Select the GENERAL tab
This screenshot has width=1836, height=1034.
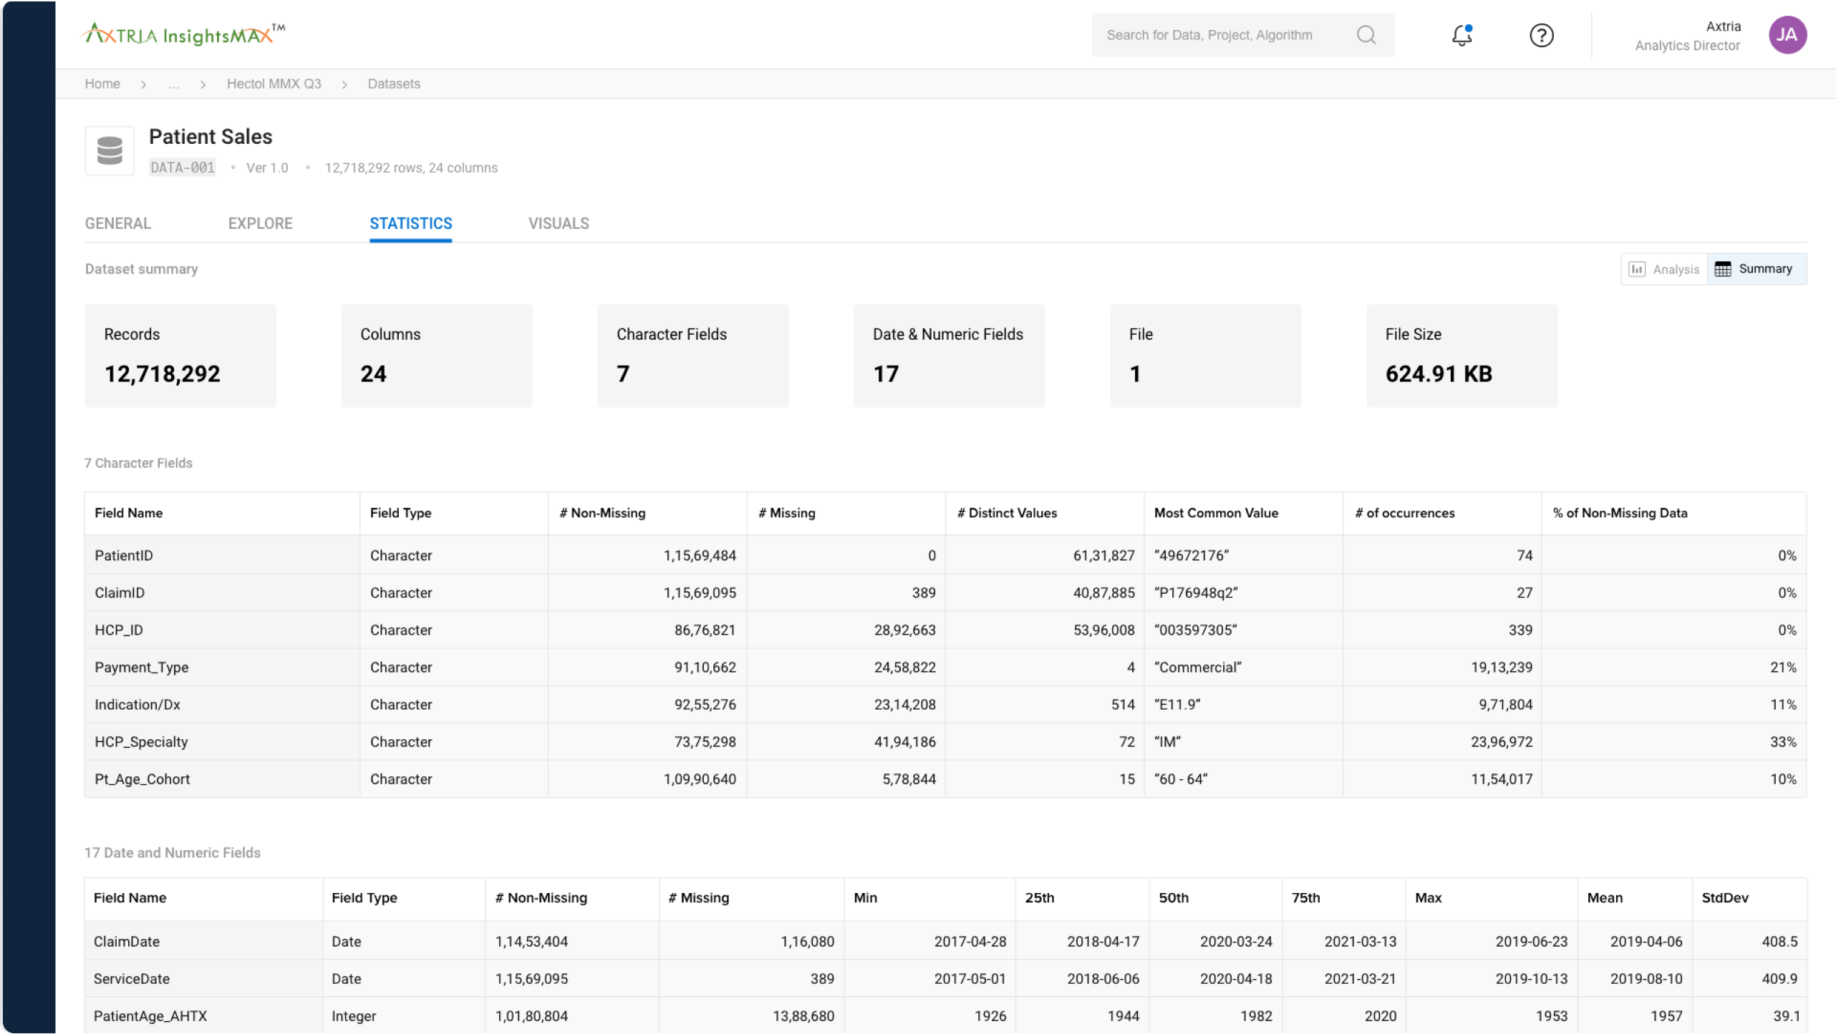[117, 223]
